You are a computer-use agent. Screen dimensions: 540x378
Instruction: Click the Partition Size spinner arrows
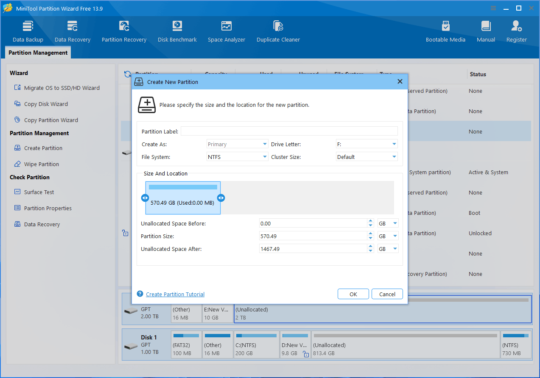371,236
